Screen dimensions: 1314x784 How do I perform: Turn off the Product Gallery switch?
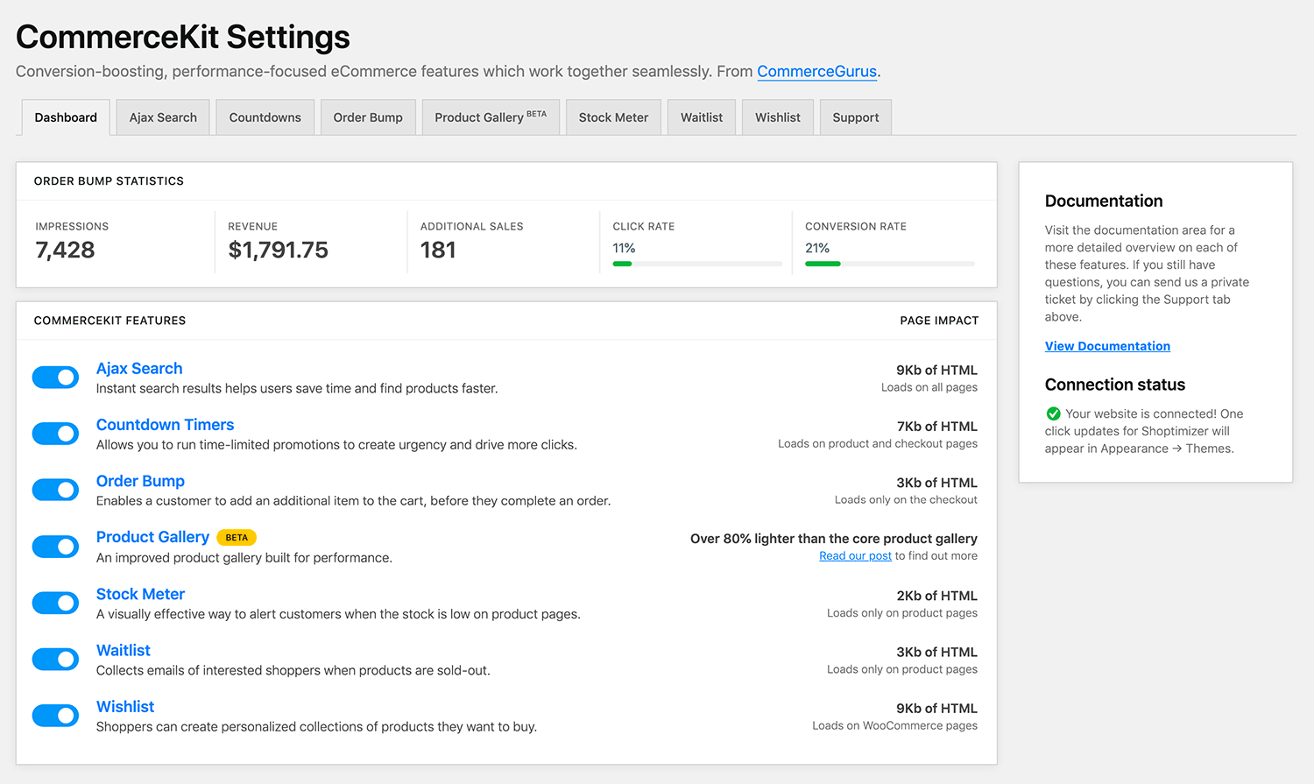click(x=55, y=547)
